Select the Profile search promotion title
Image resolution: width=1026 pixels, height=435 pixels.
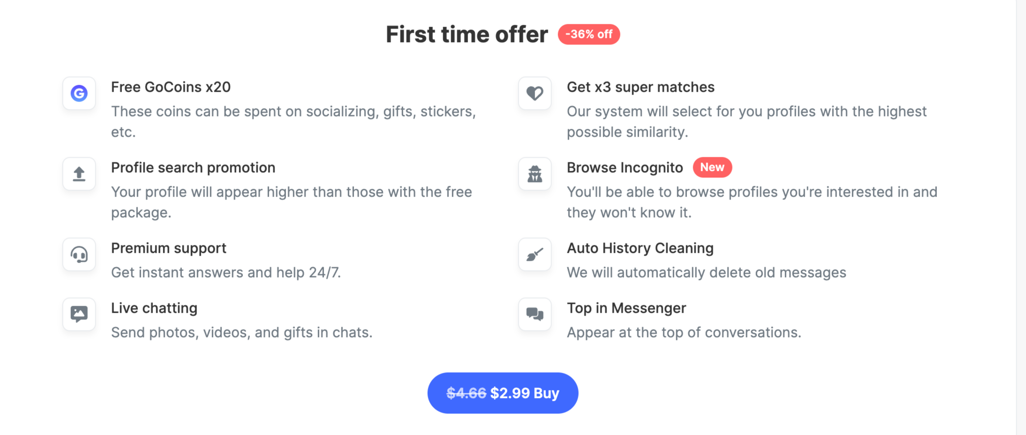193,167
